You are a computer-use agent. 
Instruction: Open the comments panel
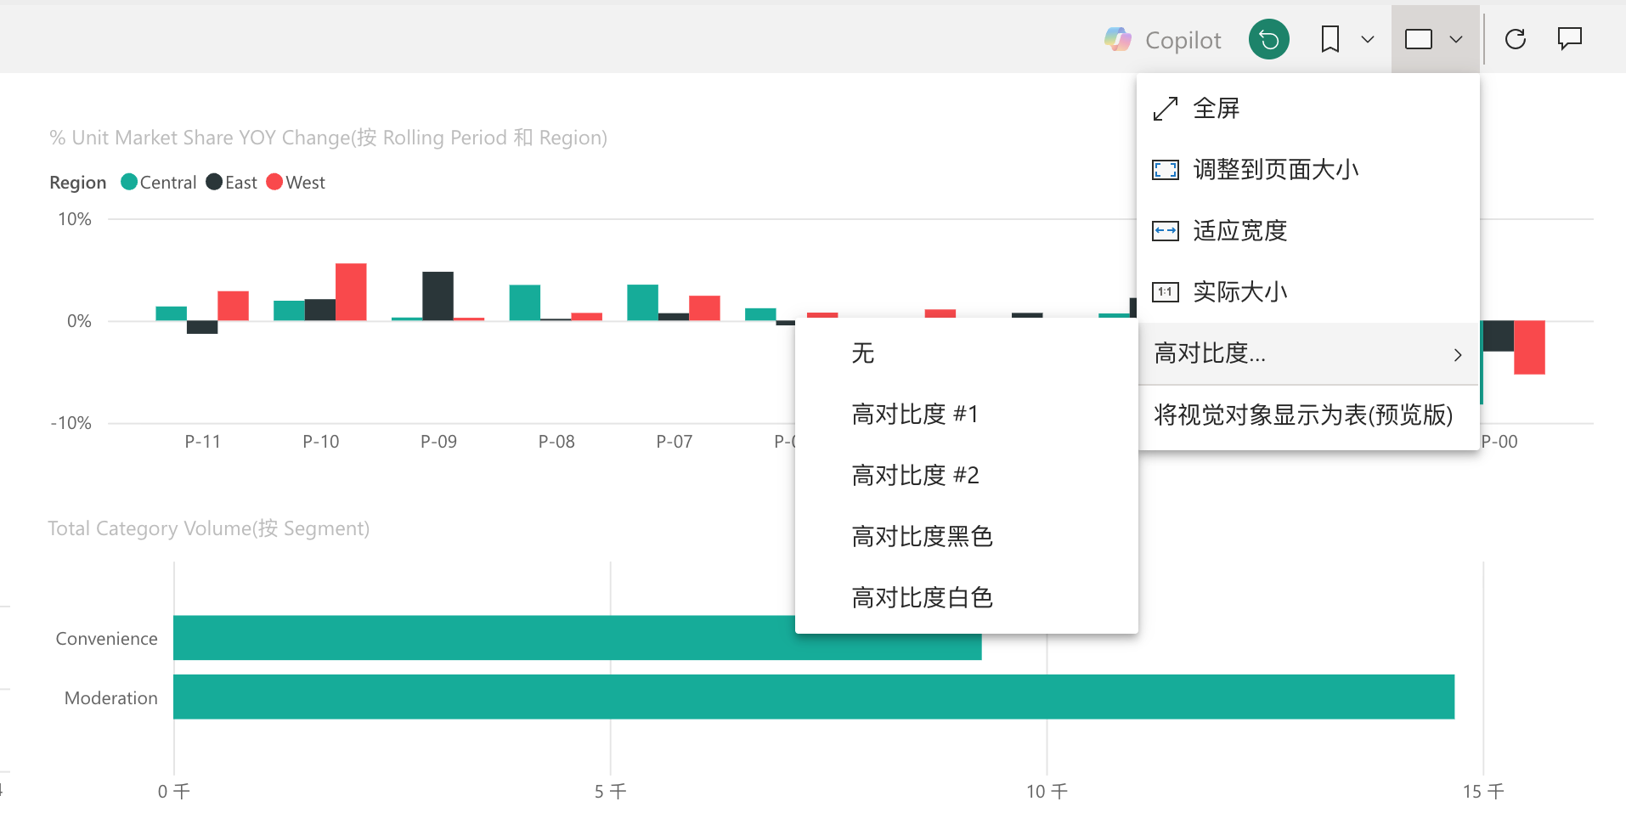(1569, 38)
